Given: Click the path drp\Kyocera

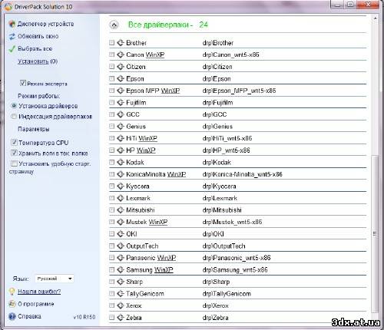Looking at the screenshot, I should [219, 186].
